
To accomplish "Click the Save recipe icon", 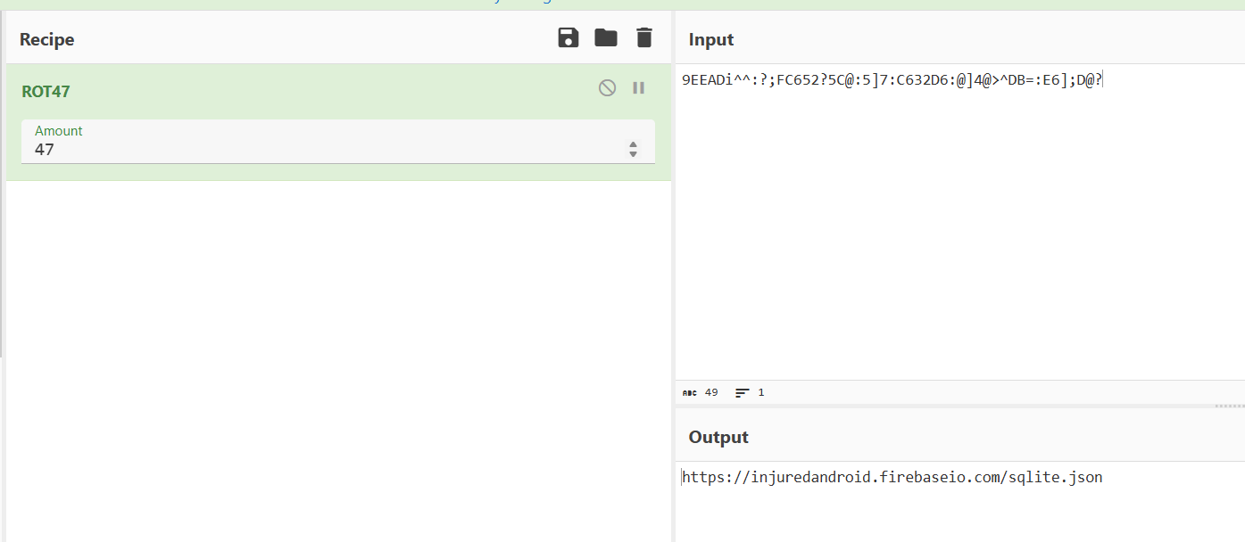I will (x=568, y=37).
